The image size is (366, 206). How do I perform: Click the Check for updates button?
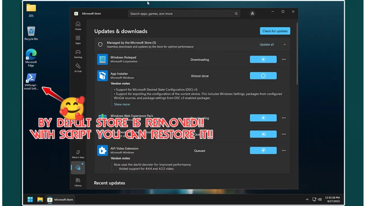coord(275,31)
